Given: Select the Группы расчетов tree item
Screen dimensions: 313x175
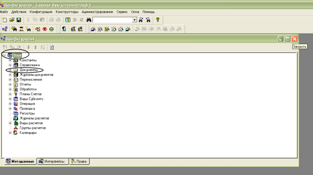Looking at the screenshot, I should pyautogui.click(x=33, y=128).
